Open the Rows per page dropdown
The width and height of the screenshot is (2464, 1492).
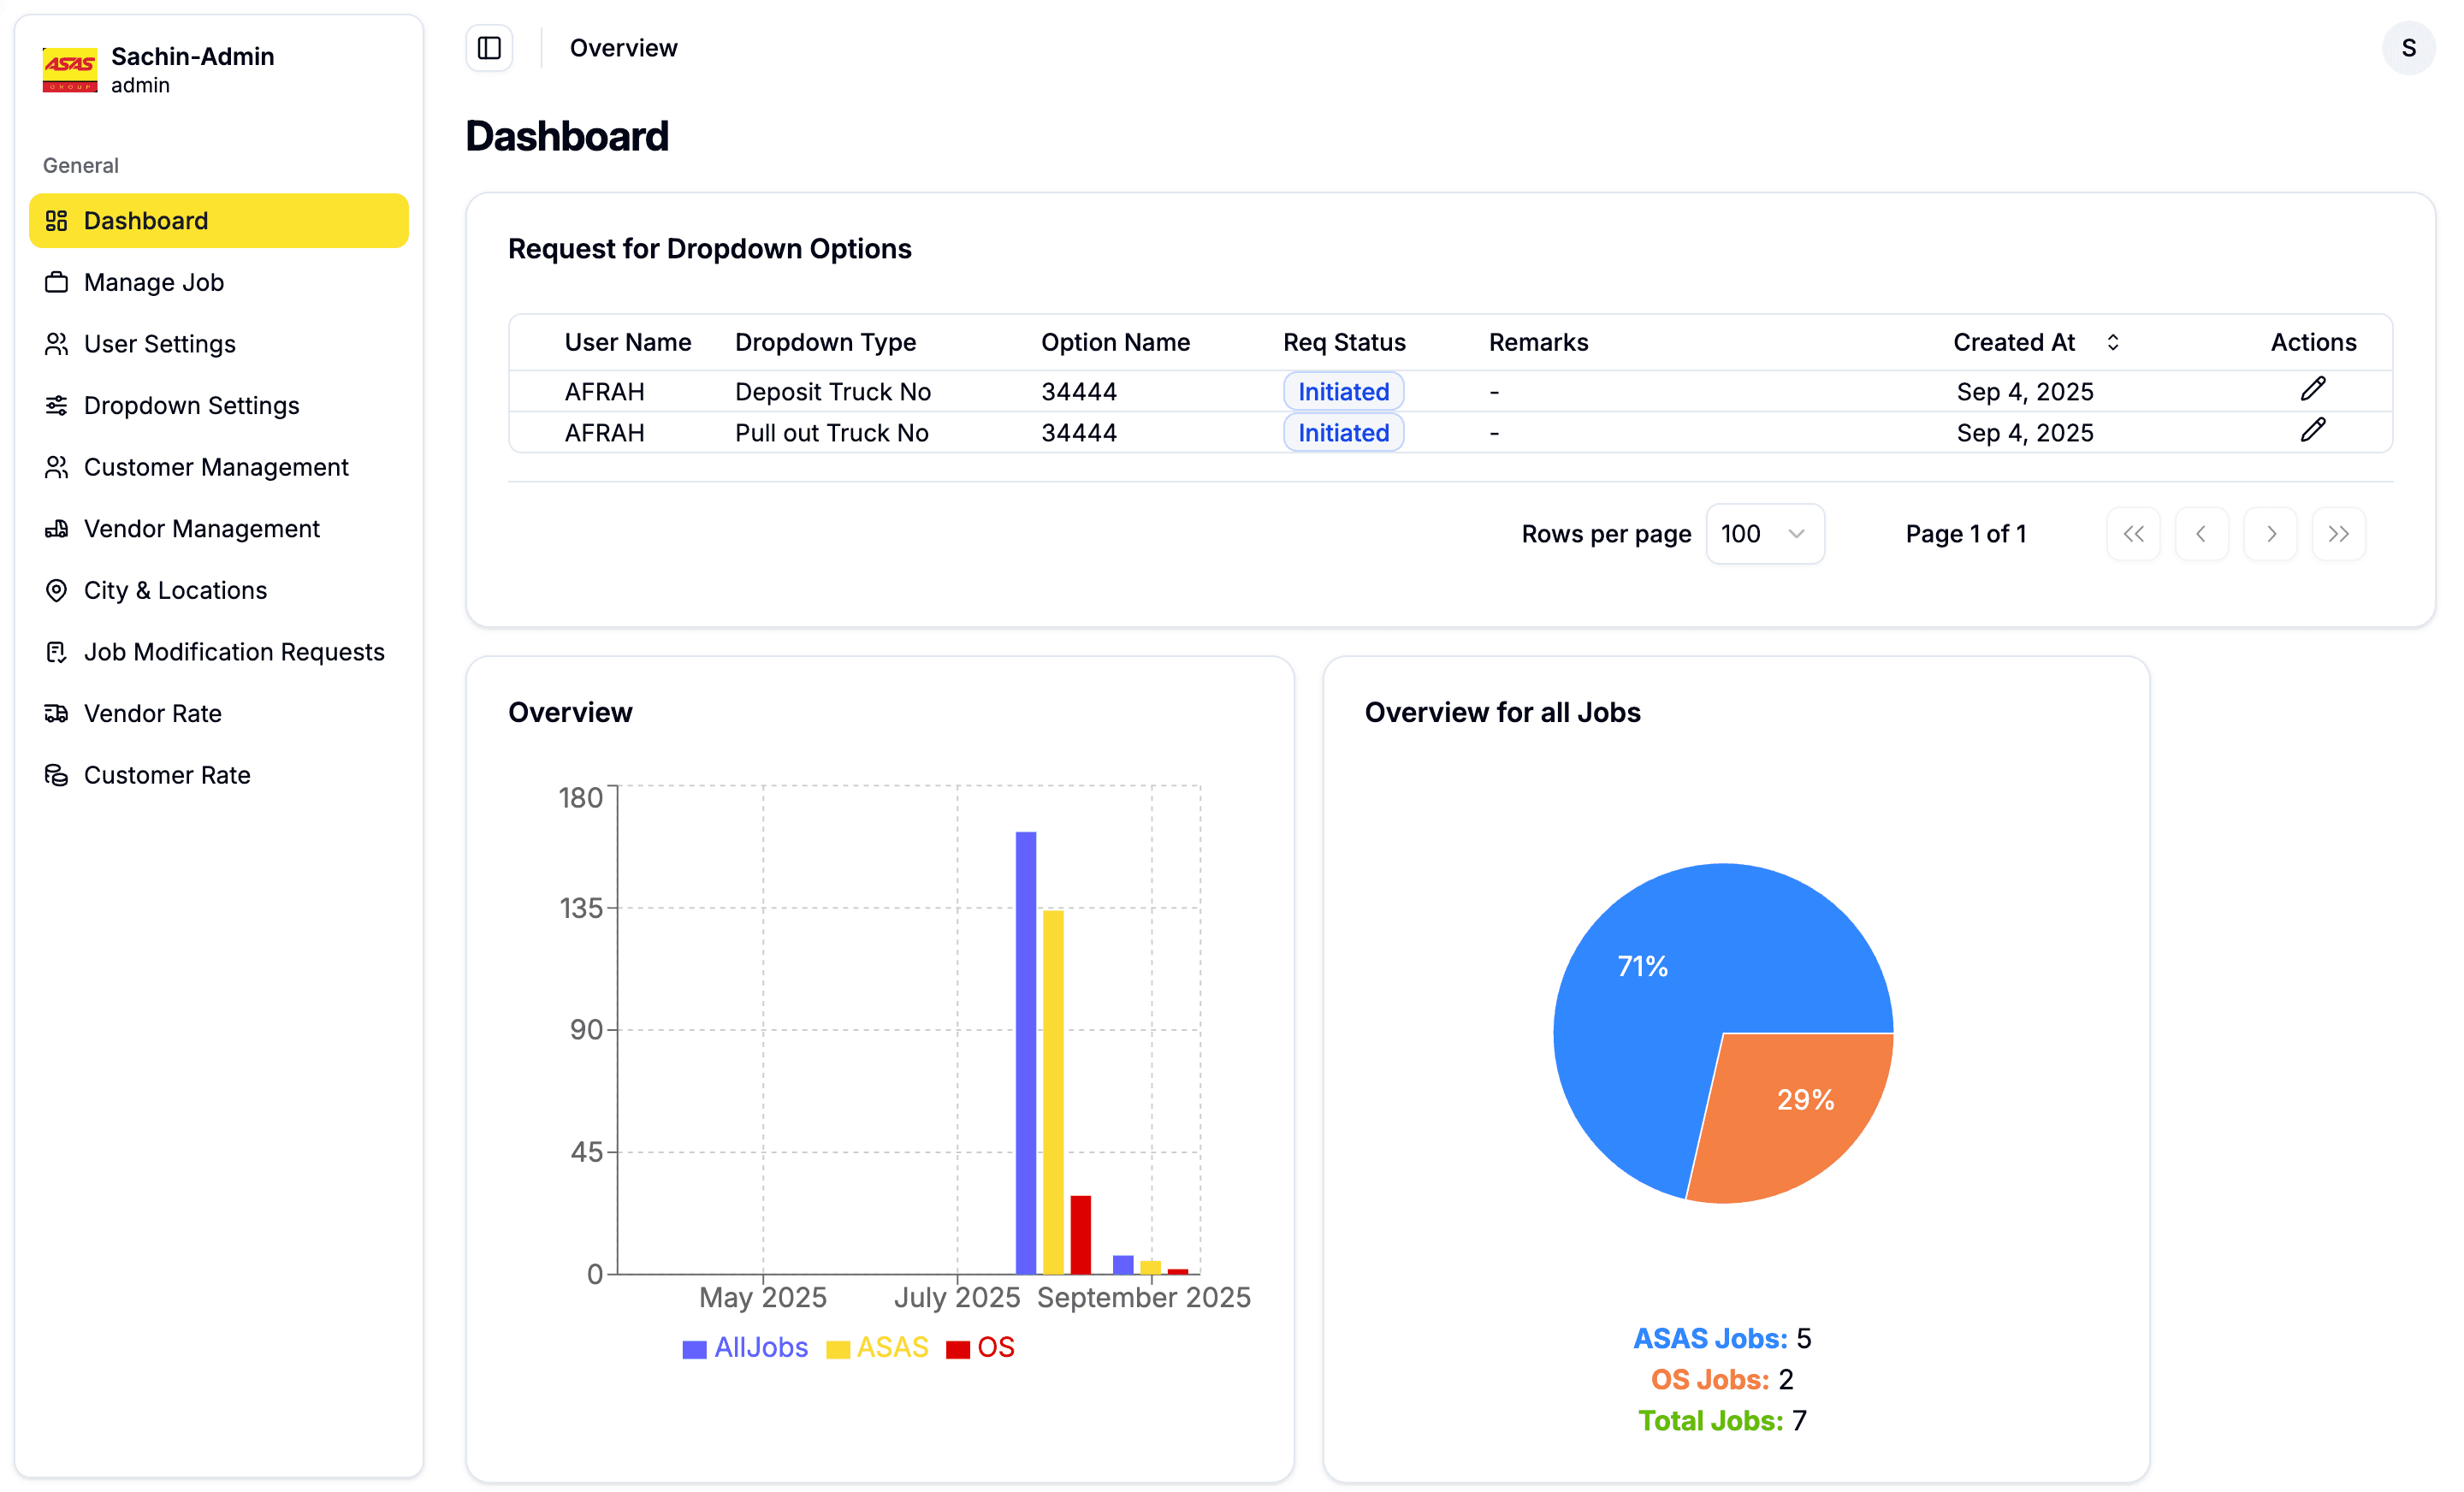point(1764,534)
